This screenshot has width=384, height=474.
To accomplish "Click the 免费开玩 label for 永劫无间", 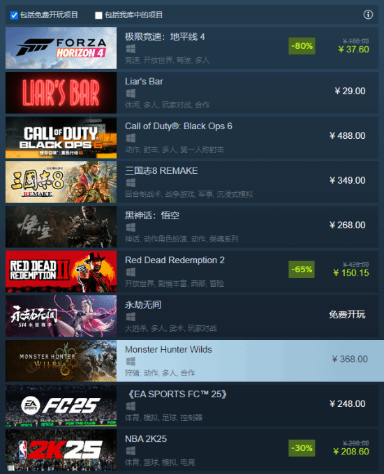I will [x=347, y=315].
